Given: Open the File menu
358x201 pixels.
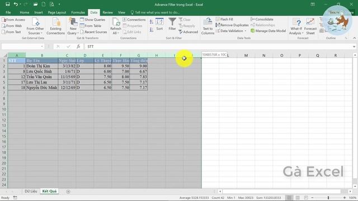Looking at the screenshot, I should click(8, 12).
